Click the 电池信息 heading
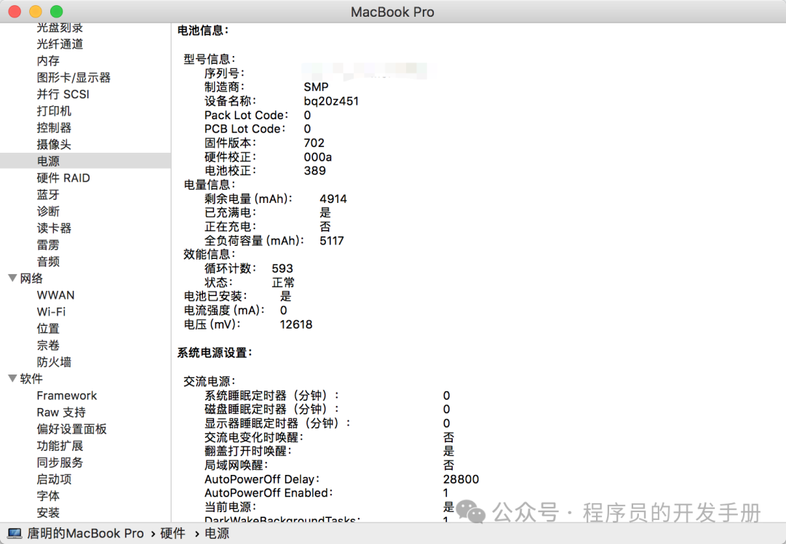The width and height of the screenshot is (786, 544). coord(202,31)
